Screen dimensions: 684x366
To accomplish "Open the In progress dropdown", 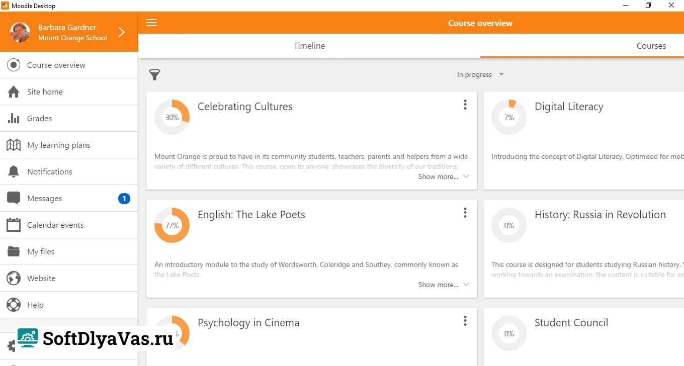I will (x=480, y=75).
